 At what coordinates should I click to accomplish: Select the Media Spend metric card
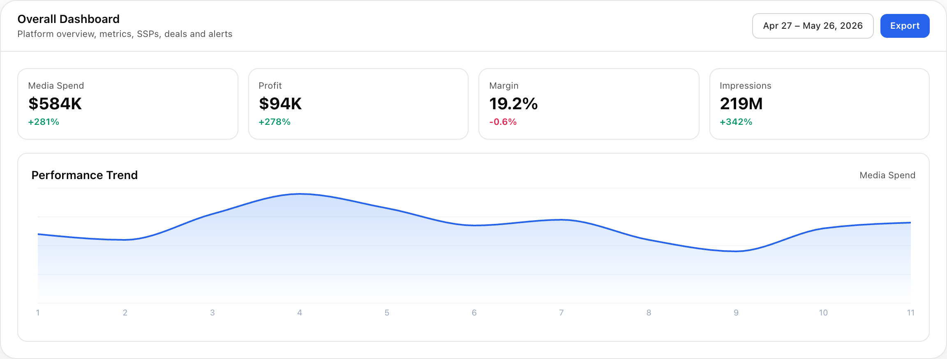(128, 104)
